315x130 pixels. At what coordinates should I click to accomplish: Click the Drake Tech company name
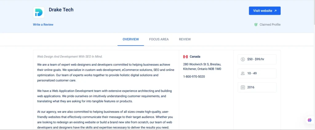[x=61, y=9]
